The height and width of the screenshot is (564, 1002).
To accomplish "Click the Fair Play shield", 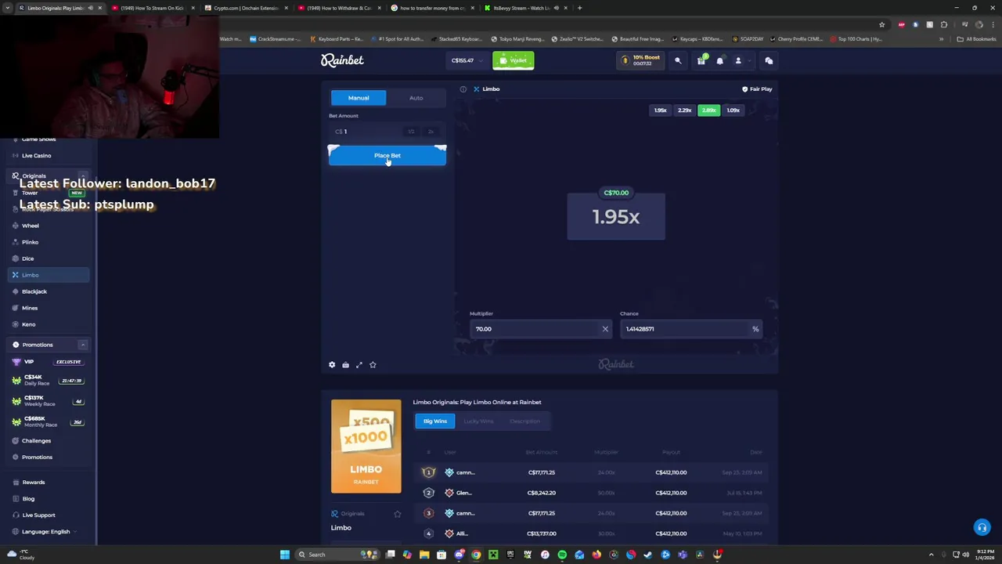I will pyautogui.click(x=757, y=89).
